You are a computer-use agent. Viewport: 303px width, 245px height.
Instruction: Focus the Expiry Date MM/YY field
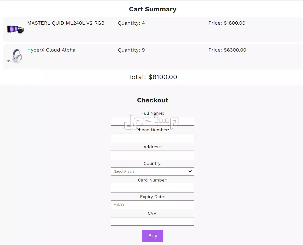click(152, 205)
